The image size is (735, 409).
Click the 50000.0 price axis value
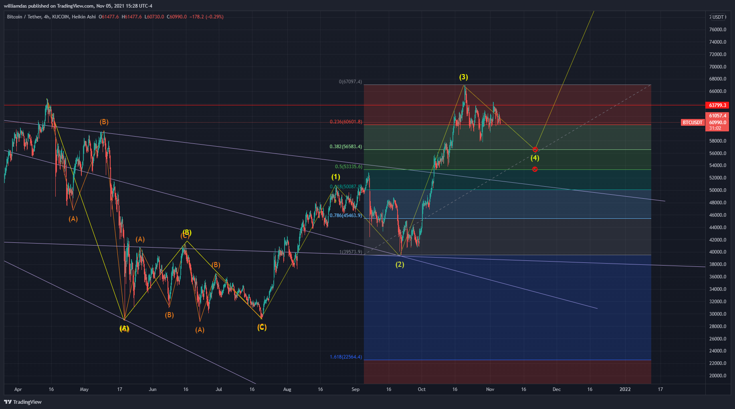[718, 190]
